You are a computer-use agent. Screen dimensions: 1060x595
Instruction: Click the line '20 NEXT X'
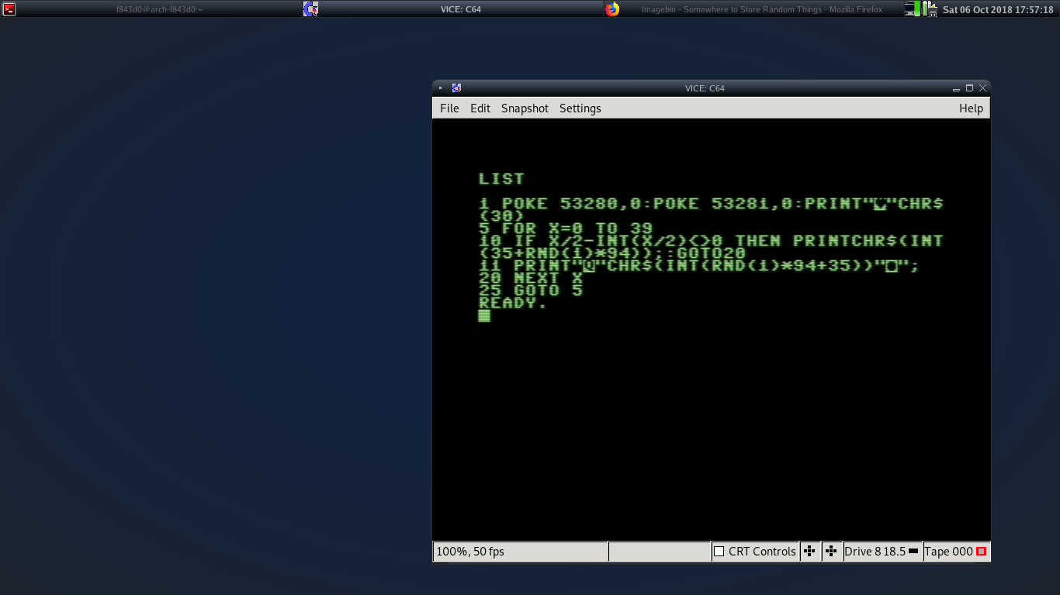click(531, 278)
